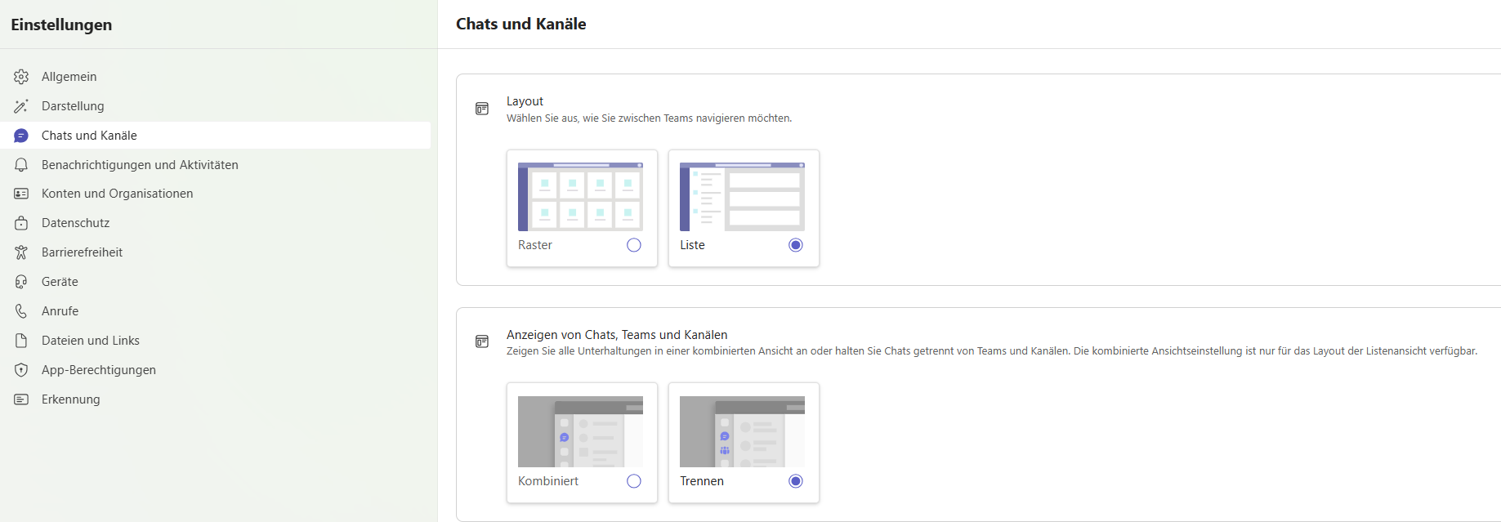Viewport: 1501px width, 522px height.
Task: Click the Einstellungen panel title
Action: (61, 25)
